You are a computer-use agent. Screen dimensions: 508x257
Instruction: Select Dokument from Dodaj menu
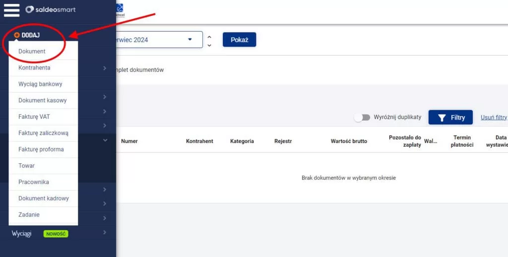click(32, 51)
